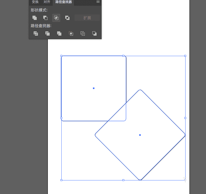This screenshot has width=206, height=194.
Task: Click the top-left selection bounding box handle
Action: (x=61, y=56)
